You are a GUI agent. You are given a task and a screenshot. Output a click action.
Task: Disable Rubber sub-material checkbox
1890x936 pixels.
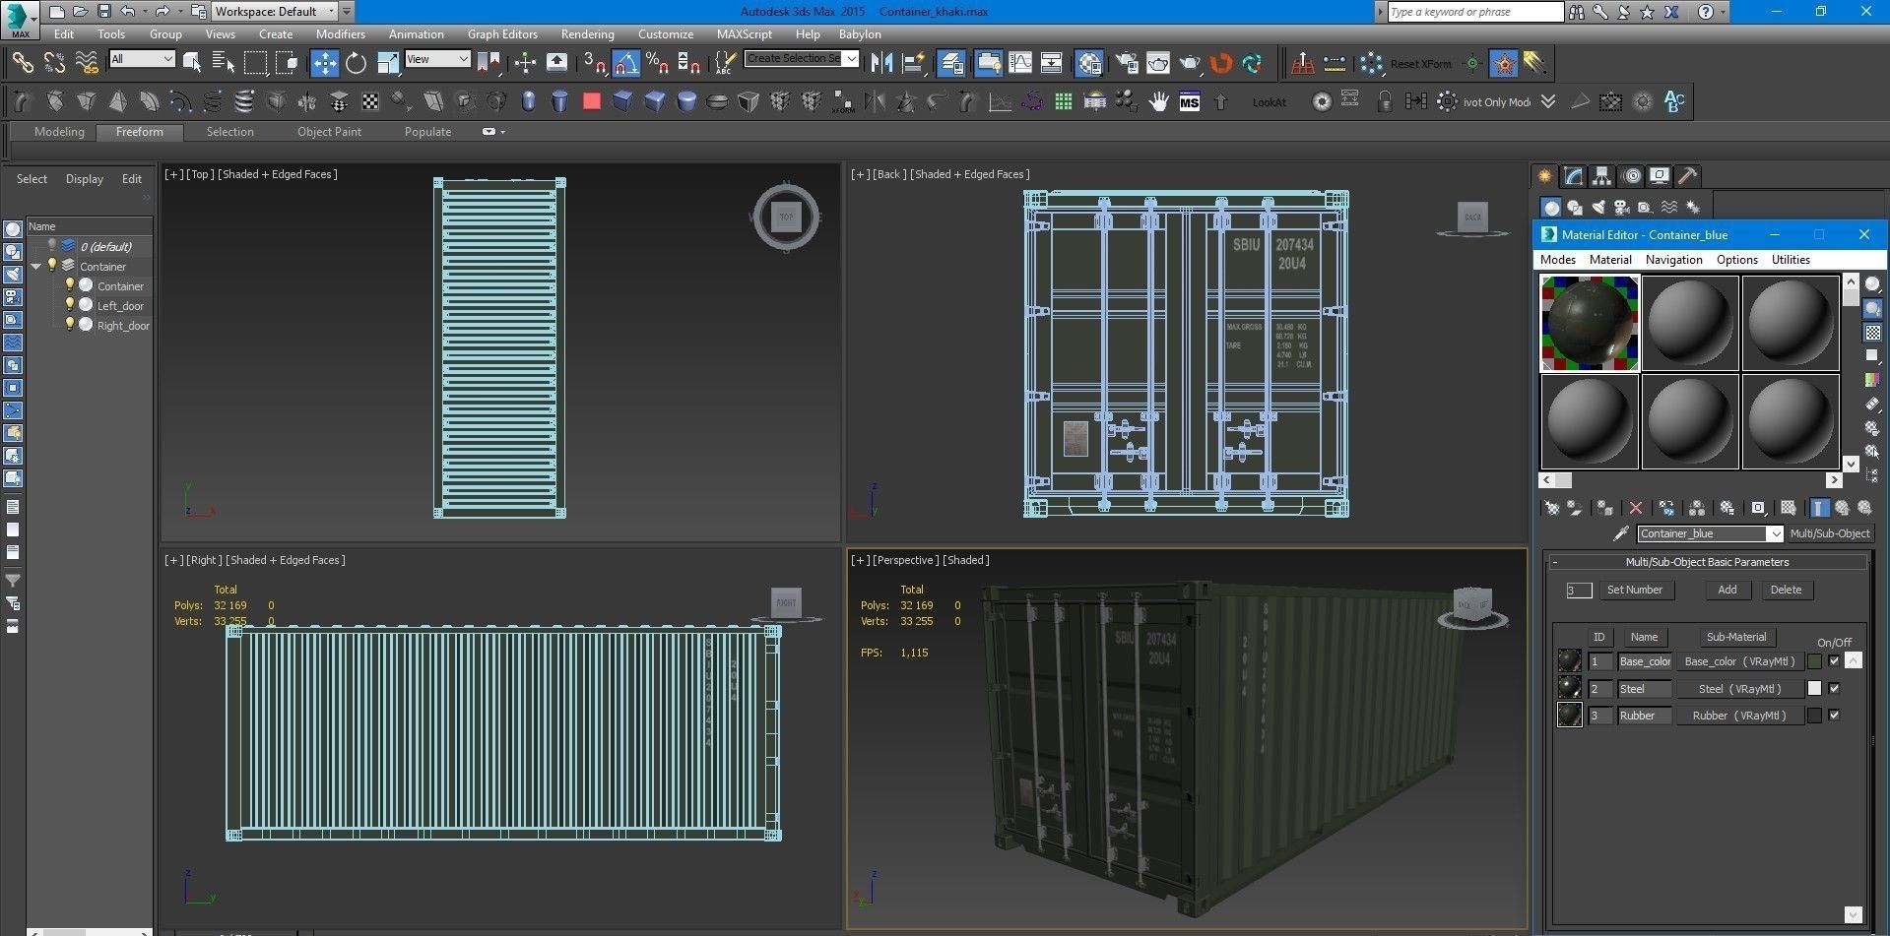(x=1834, y=716)
